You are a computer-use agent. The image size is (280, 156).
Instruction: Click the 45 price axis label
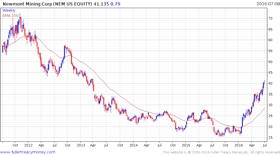[270, 72]
